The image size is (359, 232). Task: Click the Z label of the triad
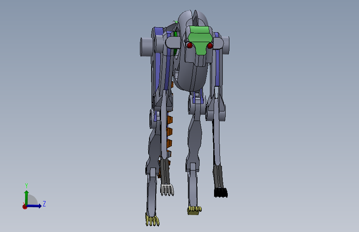pos(44,204)
